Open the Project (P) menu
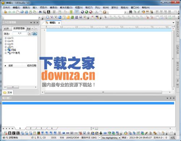The width and height of the screenshot is (181, 141). (43, 8)
